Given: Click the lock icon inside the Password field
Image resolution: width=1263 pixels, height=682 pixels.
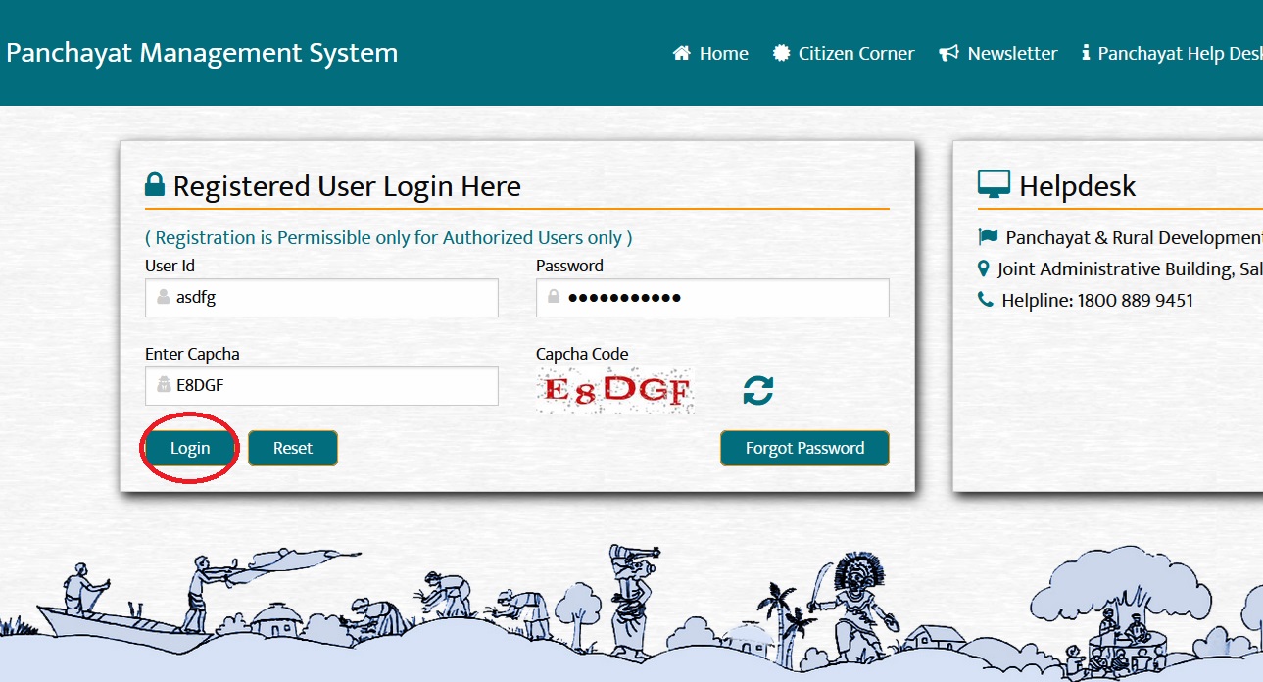Looking at the screenshot, I should pyautogui.click(x=554, y=297).
